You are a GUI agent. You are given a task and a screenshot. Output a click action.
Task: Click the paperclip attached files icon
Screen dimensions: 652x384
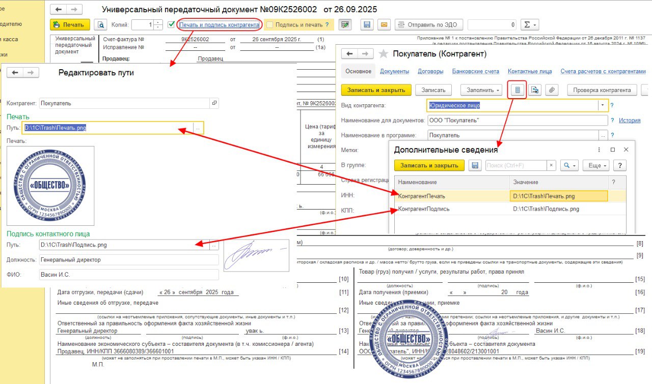[x=552, y=90]
